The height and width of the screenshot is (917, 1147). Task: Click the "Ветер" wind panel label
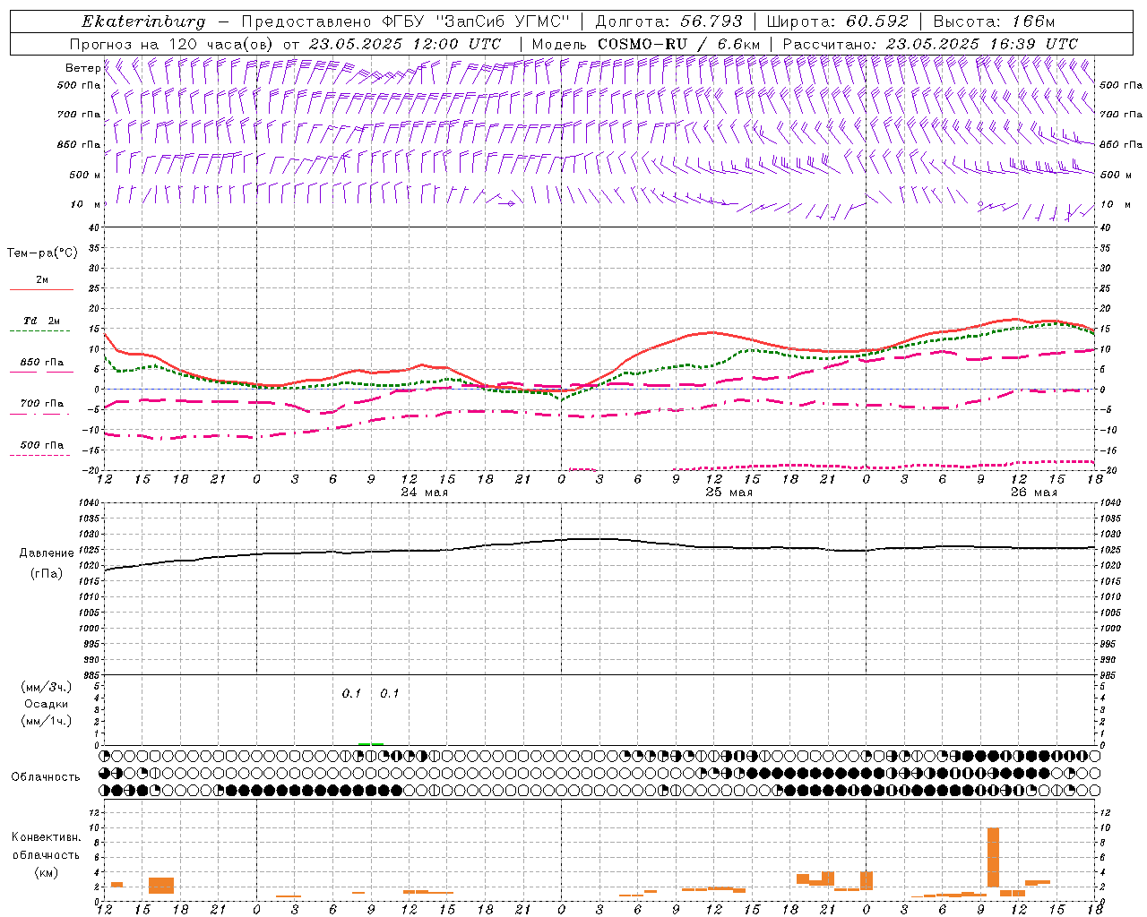[x=82, y=68]
